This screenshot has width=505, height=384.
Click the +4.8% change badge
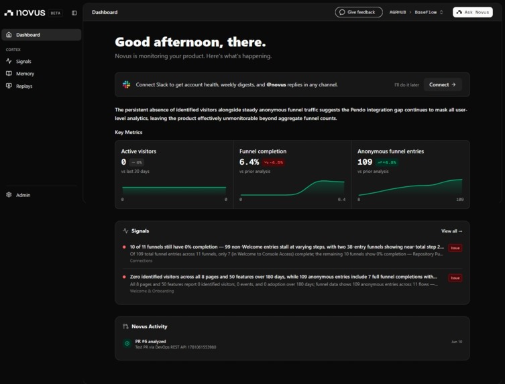click(x=387, y=162)
